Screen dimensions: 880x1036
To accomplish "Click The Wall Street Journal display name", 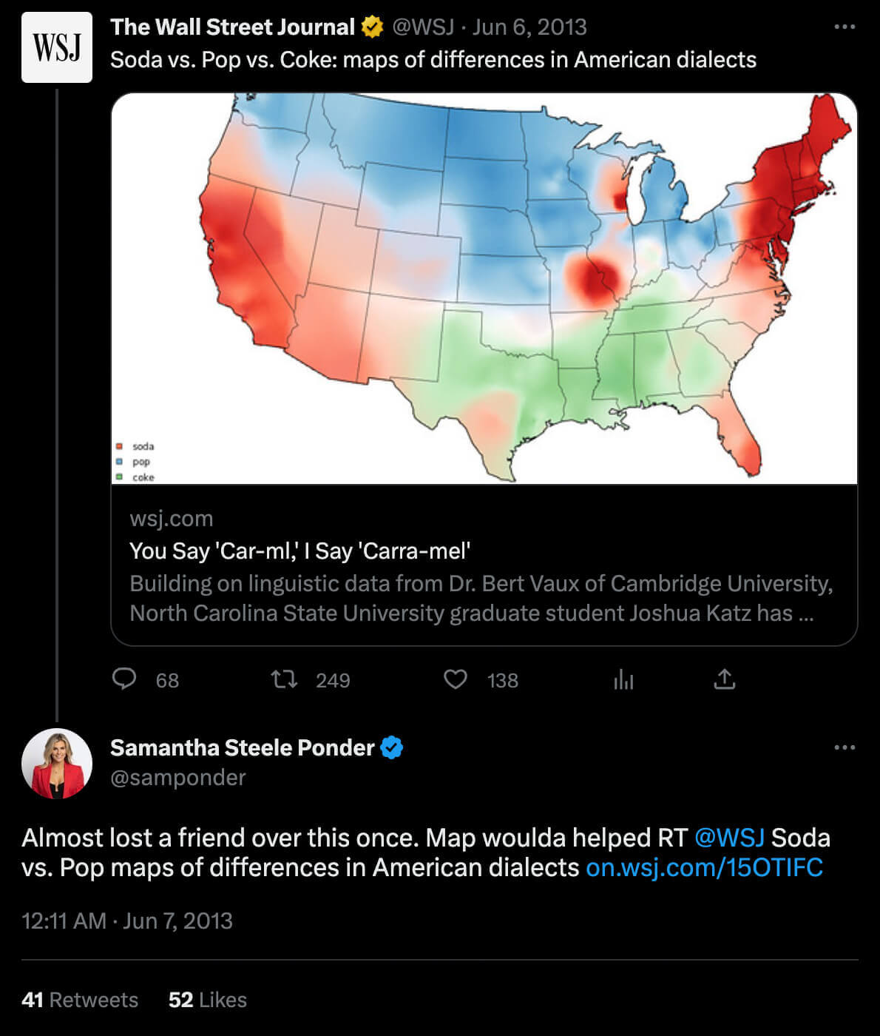I will pyautogui.click(x=232, y=27).
